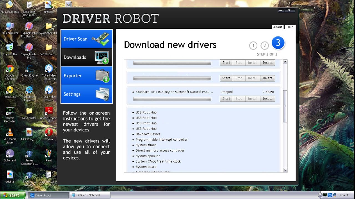The image size is (355, 199).
Task: Go to step 1 circle
Action: pyautogui.click(x=253, y=46)
